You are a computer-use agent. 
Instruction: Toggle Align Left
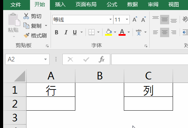pyautogui.click(x=156, y=32)
